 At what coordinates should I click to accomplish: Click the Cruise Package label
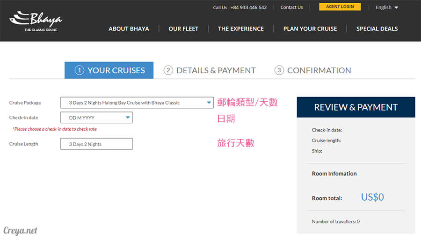[25, 103]
